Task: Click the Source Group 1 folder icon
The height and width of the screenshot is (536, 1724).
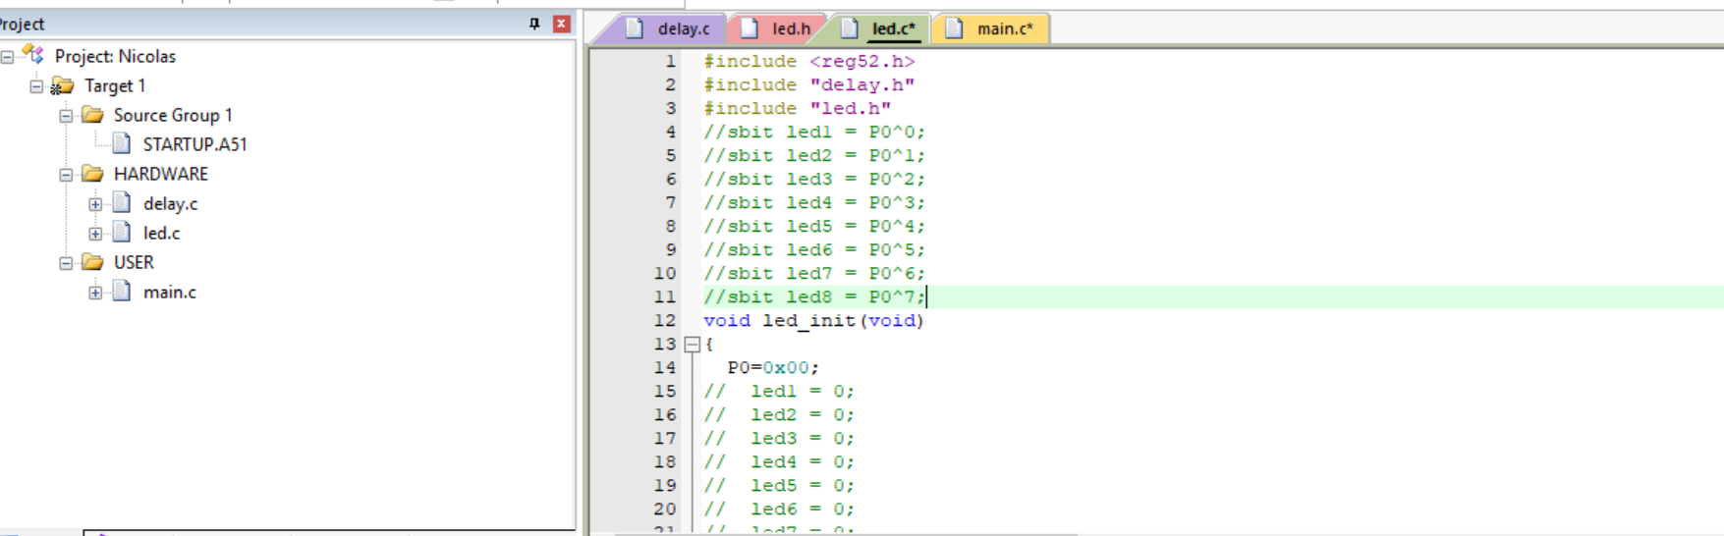Action: 92,115
